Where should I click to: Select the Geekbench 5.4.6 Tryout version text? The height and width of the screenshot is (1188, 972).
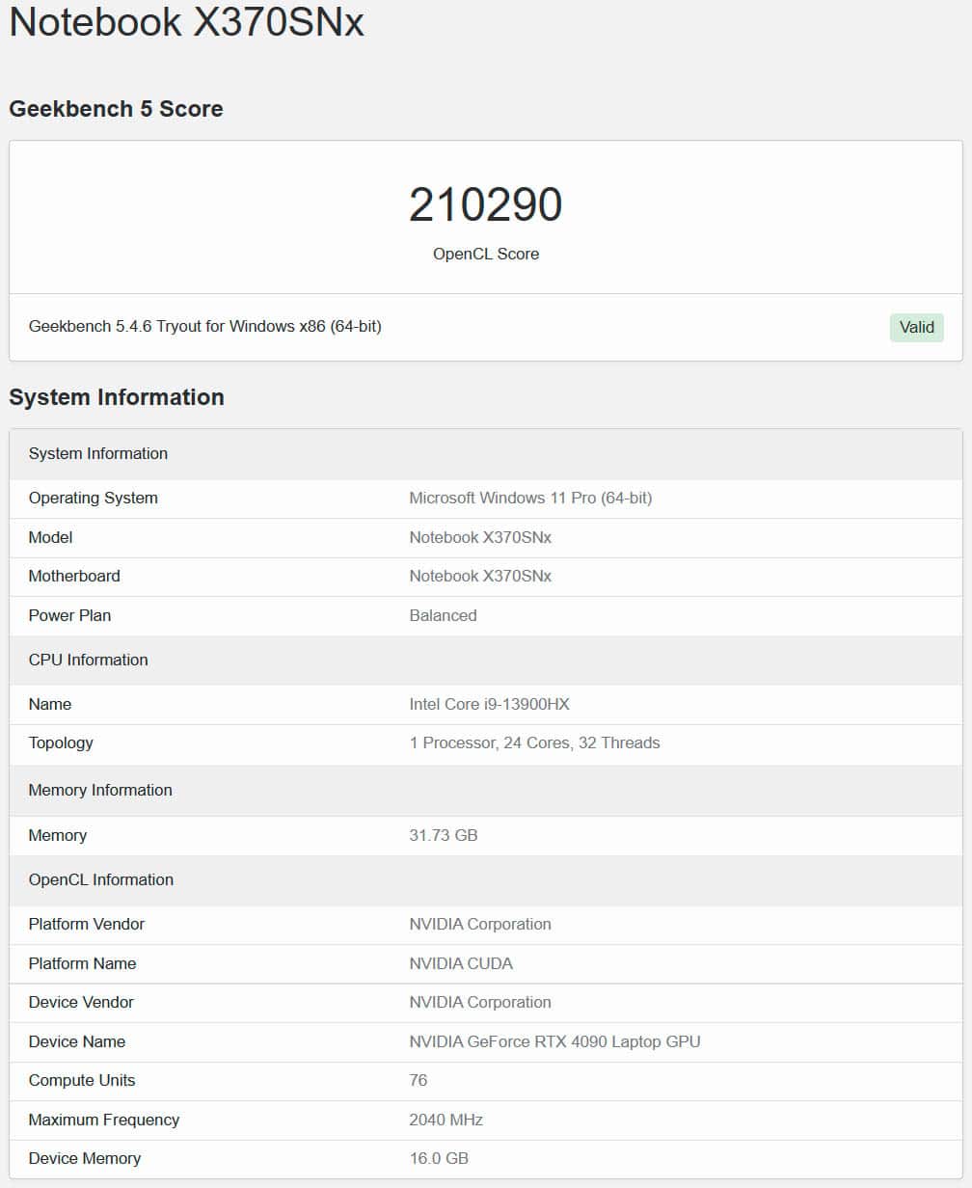pyautogui.click(x=205, y=327)
